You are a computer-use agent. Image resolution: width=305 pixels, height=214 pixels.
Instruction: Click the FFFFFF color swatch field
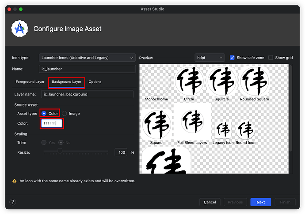click(x=52, y=124)
